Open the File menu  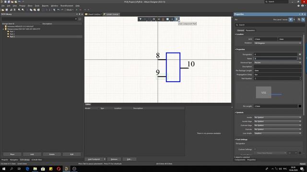[x=3, y=6]
